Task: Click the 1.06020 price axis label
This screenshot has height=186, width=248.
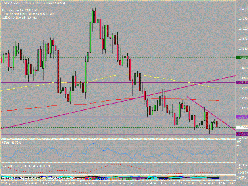Action: [242, 29]
